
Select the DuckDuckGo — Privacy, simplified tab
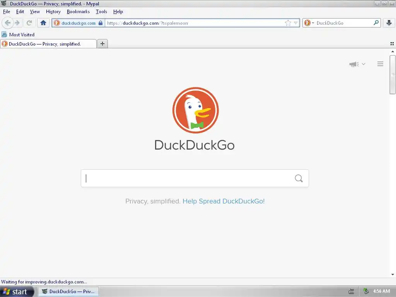click(x=48, y=44)
